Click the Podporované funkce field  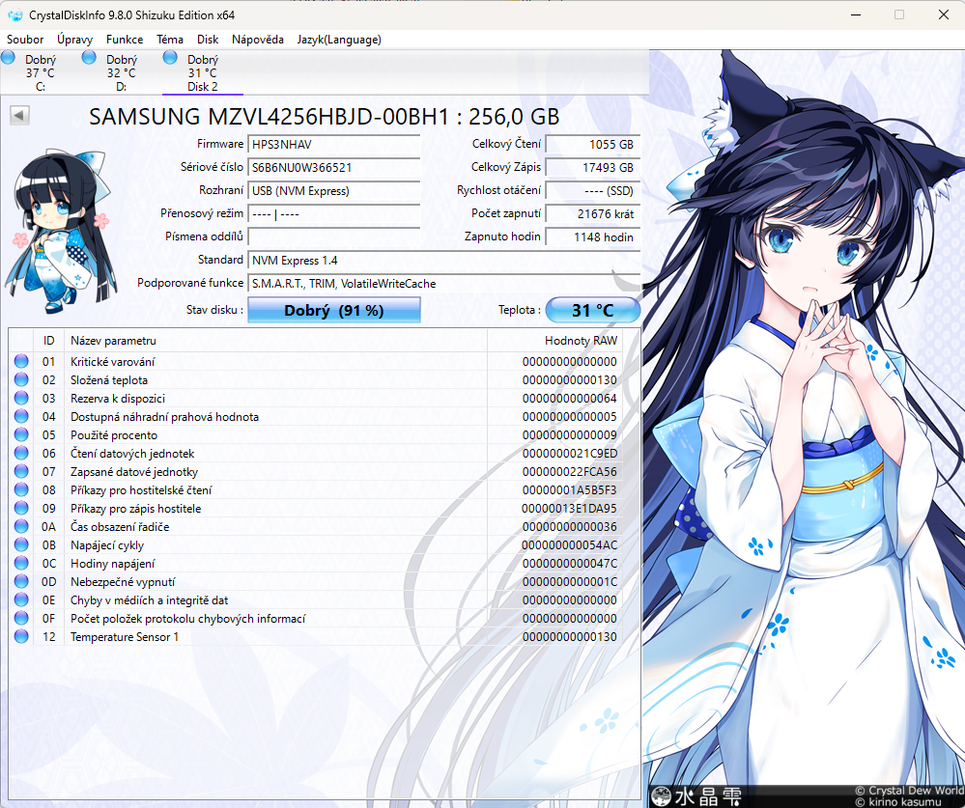coord(443,284)
